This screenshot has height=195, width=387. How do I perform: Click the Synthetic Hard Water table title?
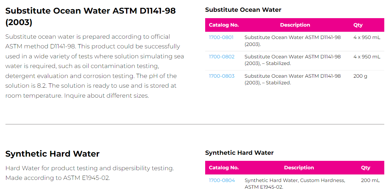[x=239, y=153]
